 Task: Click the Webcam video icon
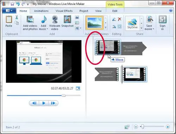tap(55, 19)
